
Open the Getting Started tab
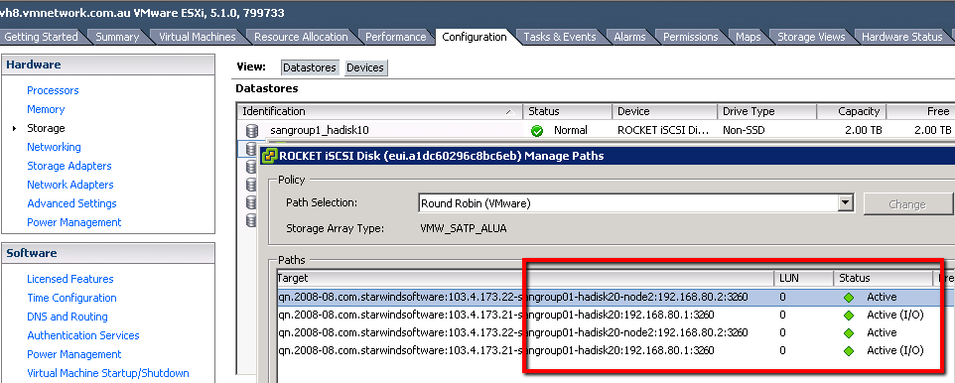point(41,37)
